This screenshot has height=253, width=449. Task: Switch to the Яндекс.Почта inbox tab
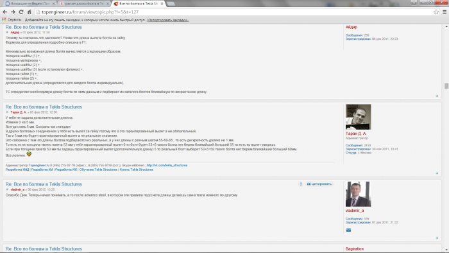click(x=30, y=4)
